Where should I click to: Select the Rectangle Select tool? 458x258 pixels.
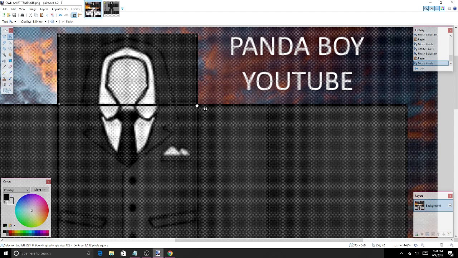point(4,37)
